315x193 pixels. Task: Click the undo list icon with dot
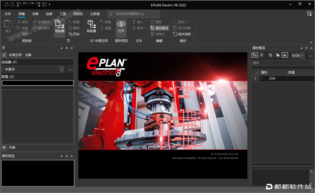pos(19,4)
